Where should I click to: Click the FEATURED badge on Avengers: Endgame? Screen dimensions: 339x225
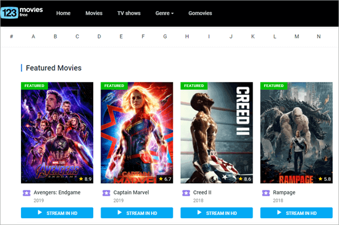(34, 86)
